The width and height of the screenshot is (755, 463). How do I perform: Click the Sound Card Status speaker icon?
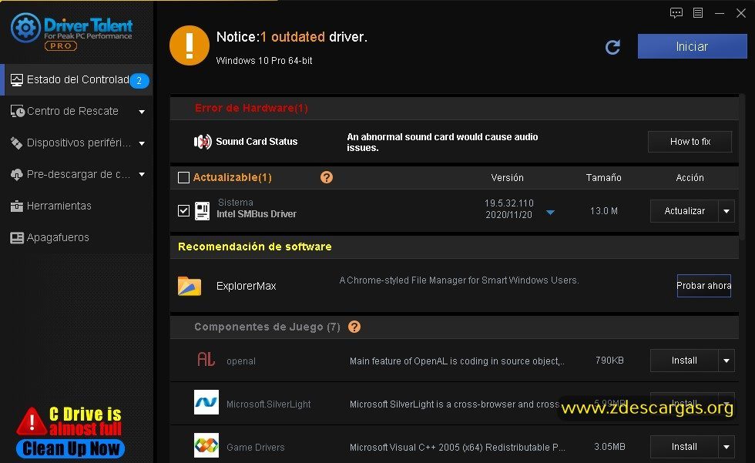[x=202, y=142]
